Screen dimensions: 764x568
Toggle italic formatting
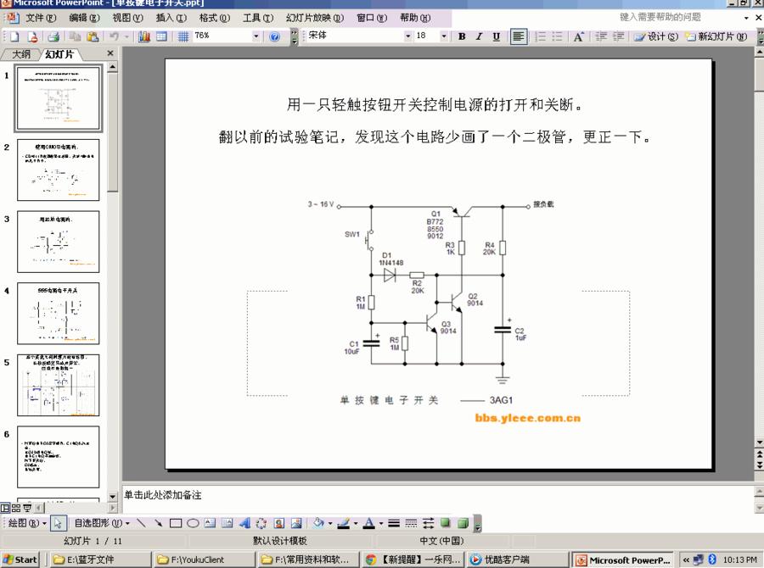click(x=478, y=36)
